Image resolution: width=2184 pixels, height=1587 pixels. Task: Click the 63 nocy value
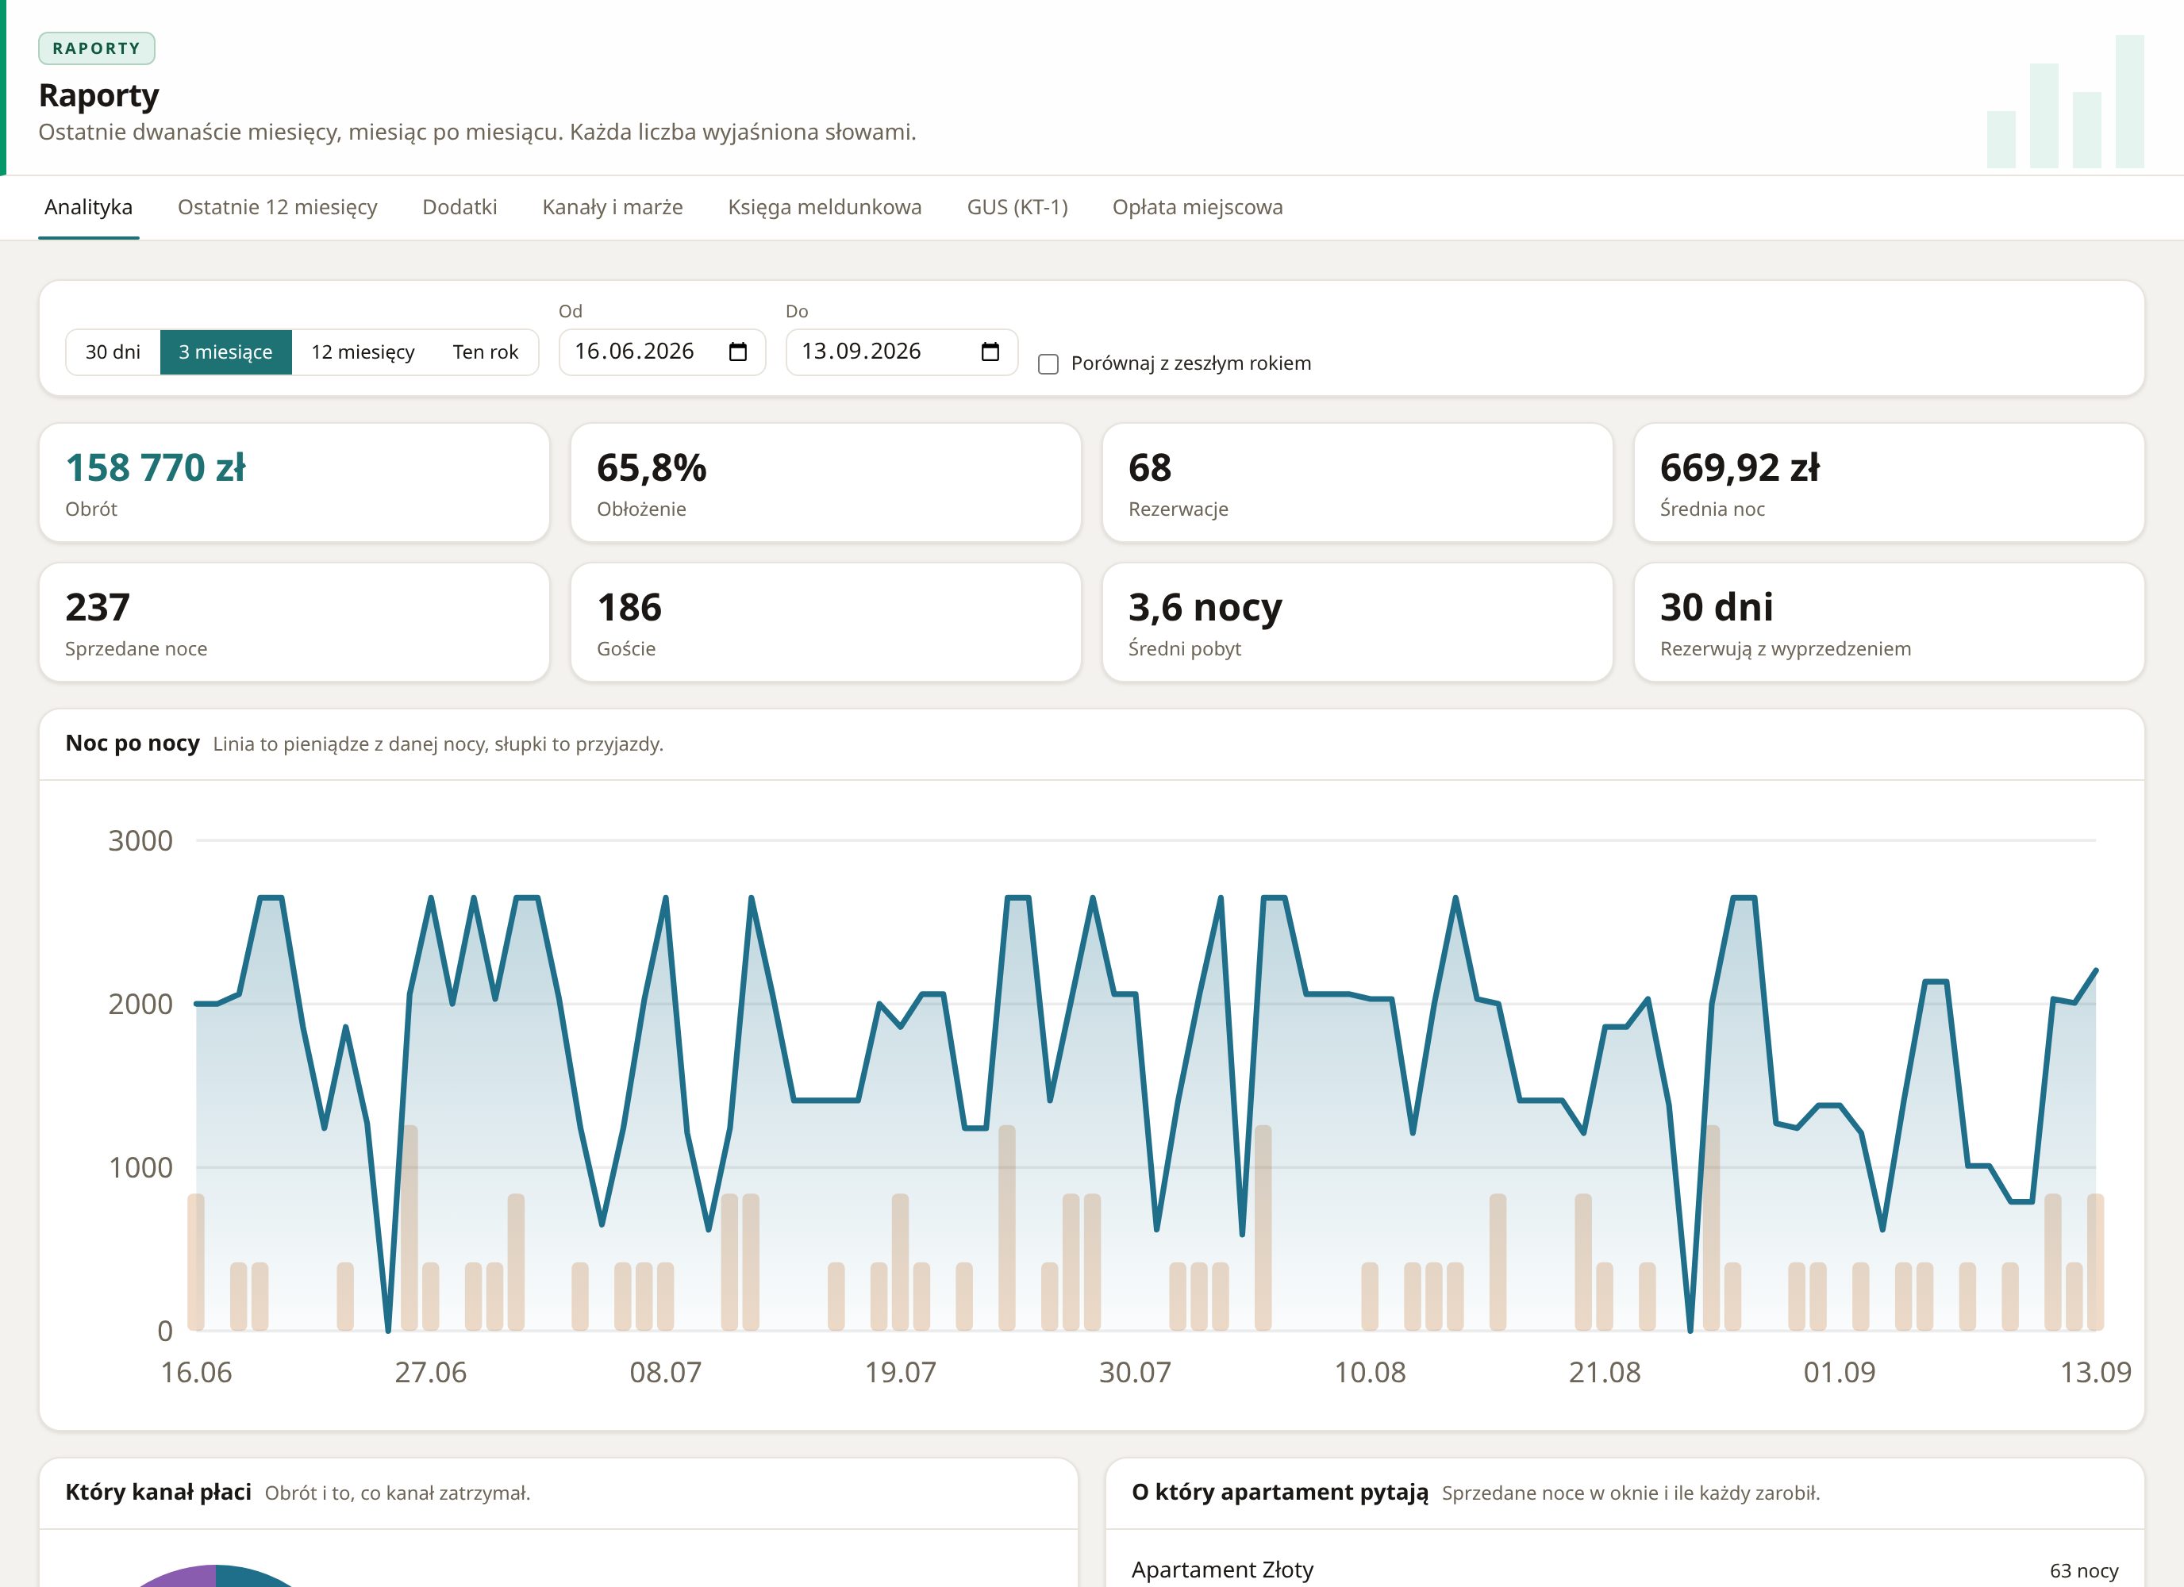(x=2084, y=1570)
